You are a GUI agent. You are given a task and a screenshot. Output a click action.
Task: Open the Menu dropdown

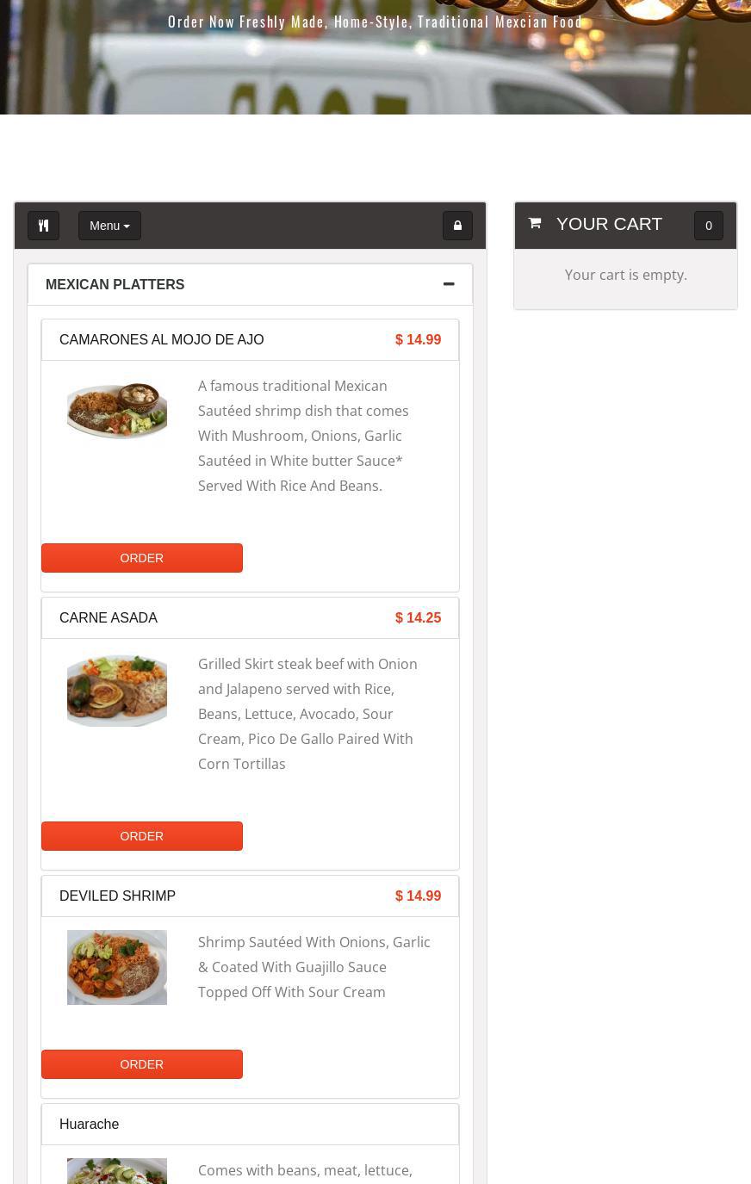[109, 226]
